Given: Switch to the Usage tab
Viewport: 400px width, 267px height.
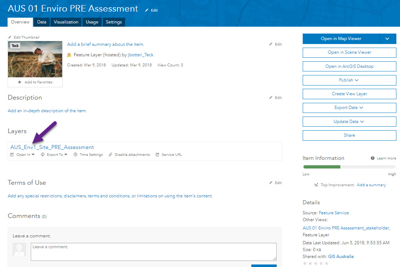Looking at the screenshot, I should click(92, 22).
